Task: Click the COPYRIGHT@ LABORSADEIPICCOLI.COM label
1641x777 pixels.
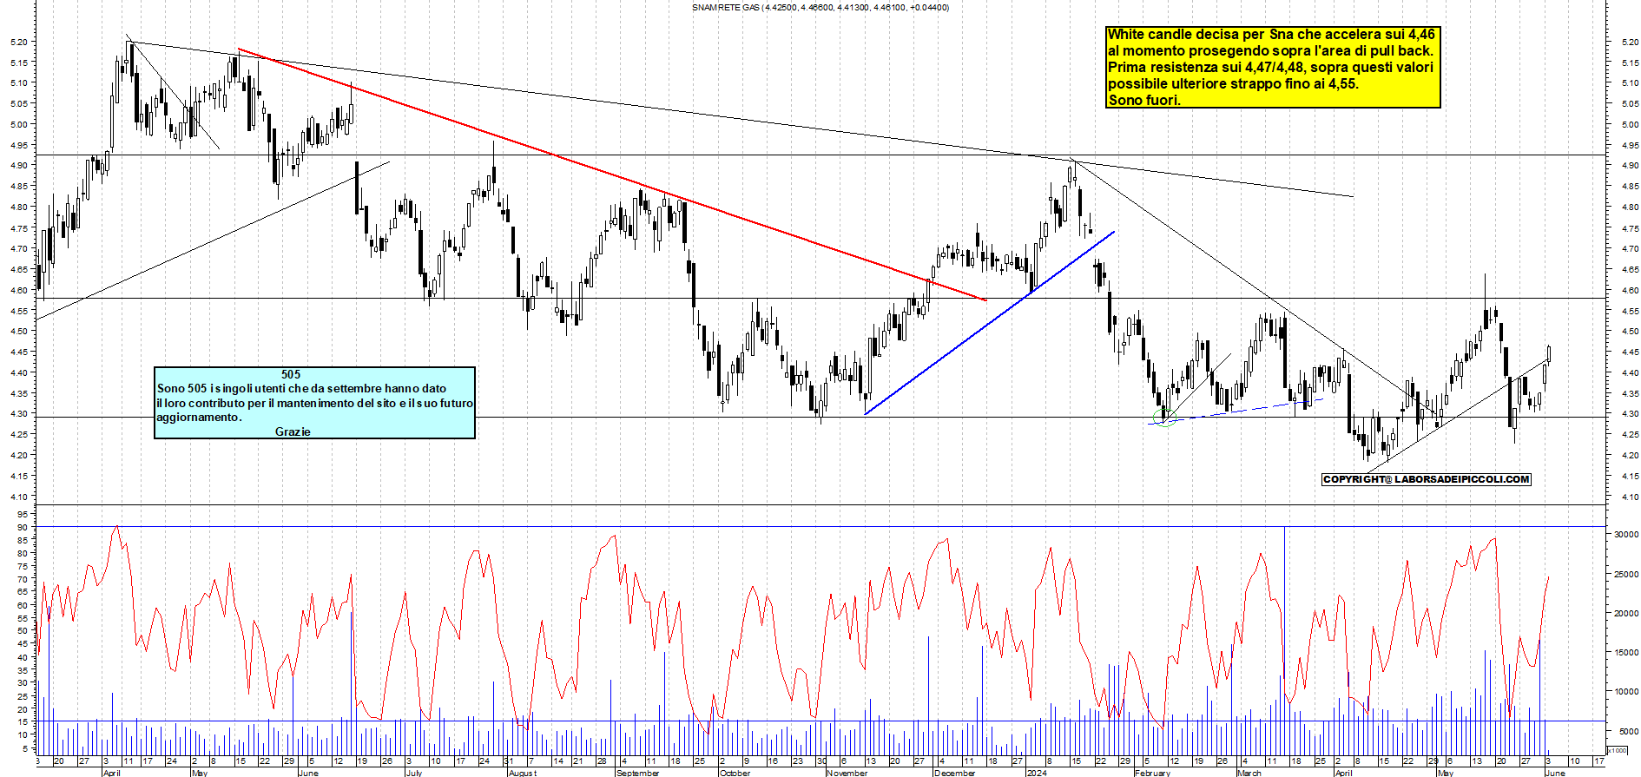Action: [x=1426, y=479]
